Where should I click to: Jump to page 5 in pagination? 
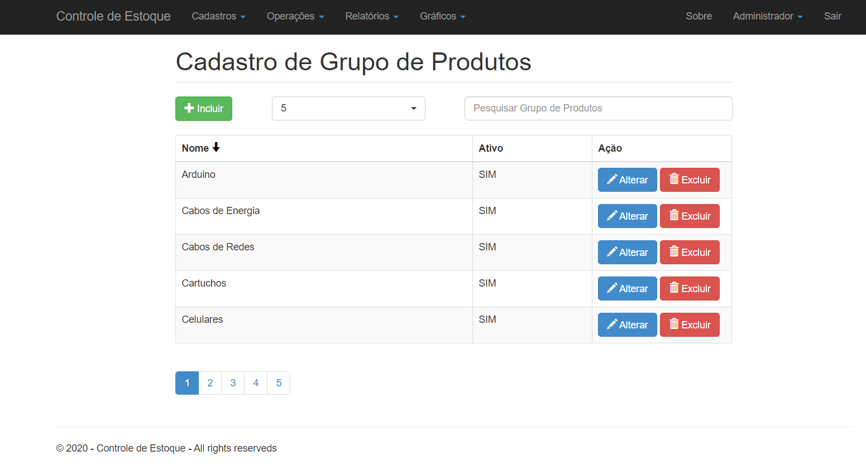279,383
